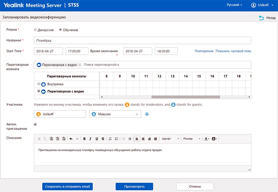The width and height of the screenshot is (278, 192).
Task: Click the plus icon to add participant
Action: click(147, 114)
